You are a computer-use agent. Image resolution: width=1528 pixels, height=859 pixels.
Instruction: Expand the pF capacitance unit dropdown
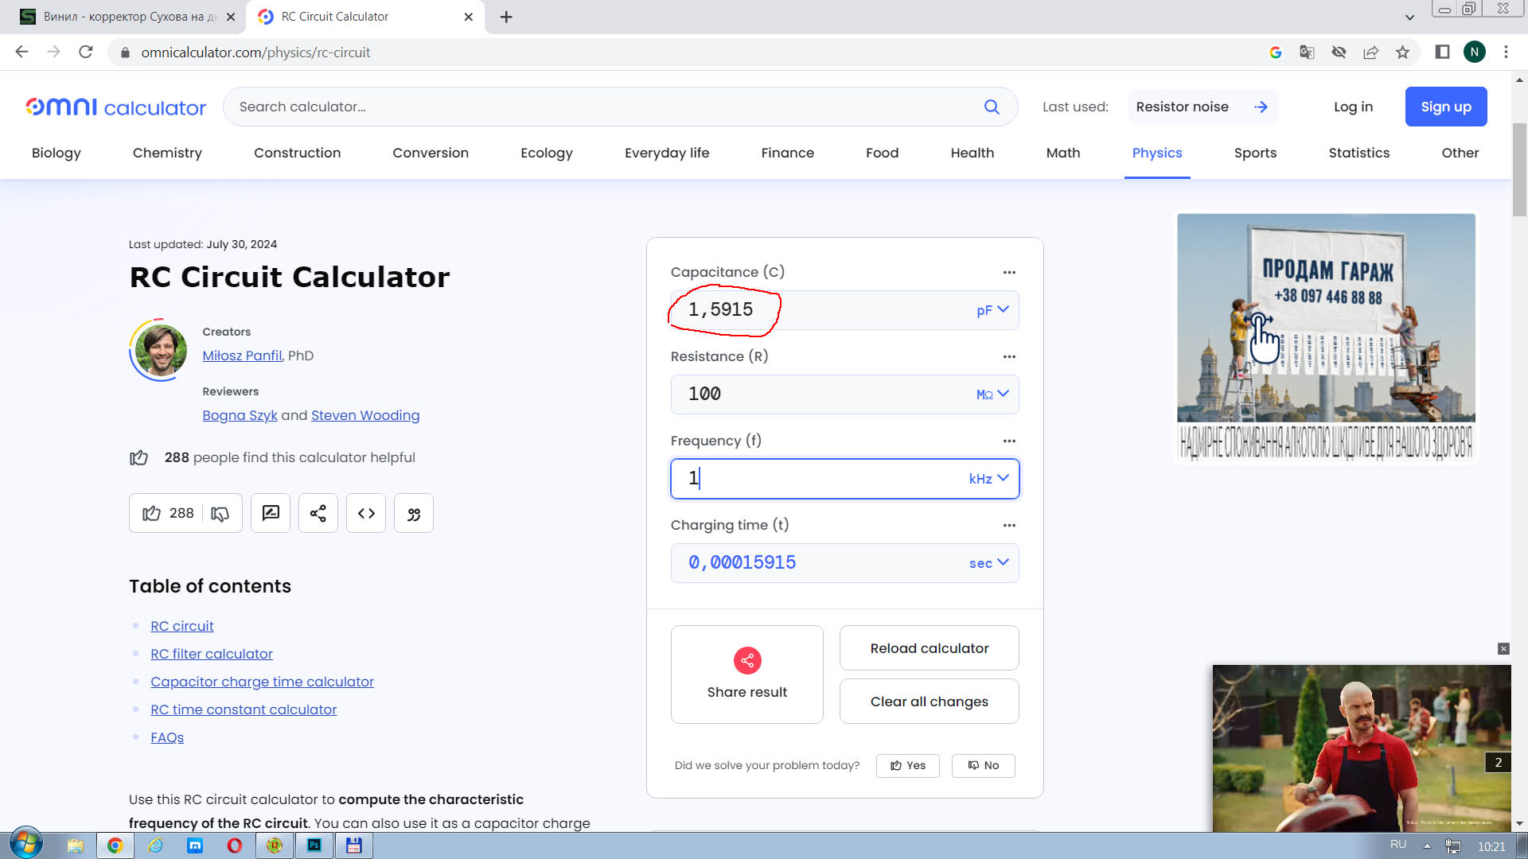tap(992, 310)
